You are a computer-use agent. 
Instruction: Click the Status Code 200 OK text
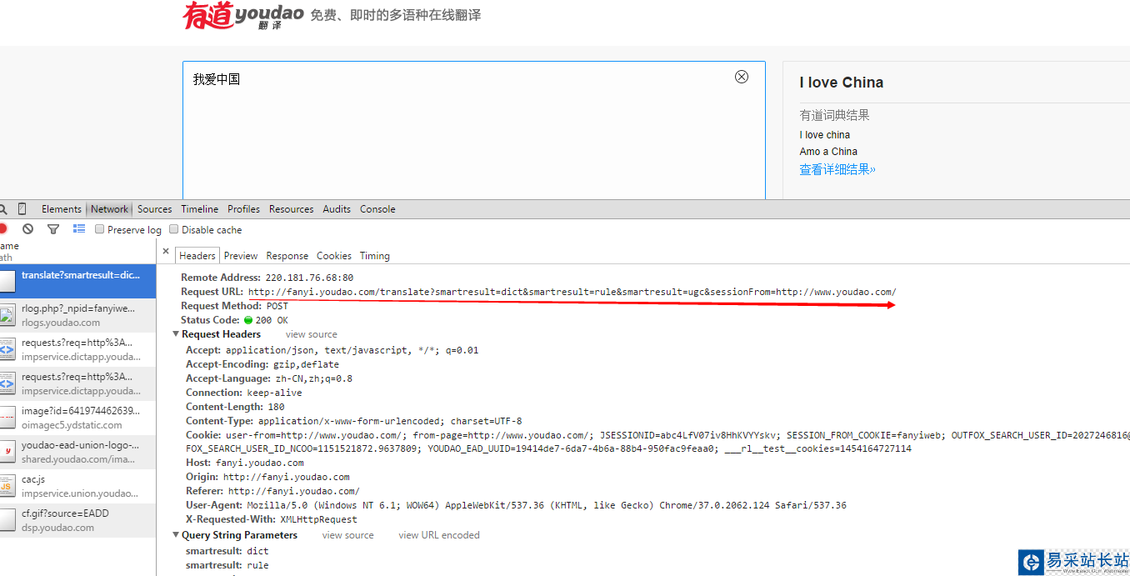[x=272, y=320]
